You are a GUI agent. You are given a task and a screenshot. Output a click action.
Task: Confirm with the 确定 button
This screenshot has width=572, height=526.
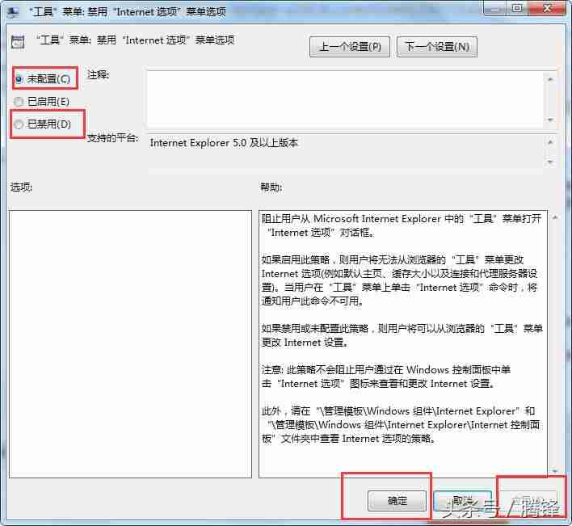click(x=397, y=501)
